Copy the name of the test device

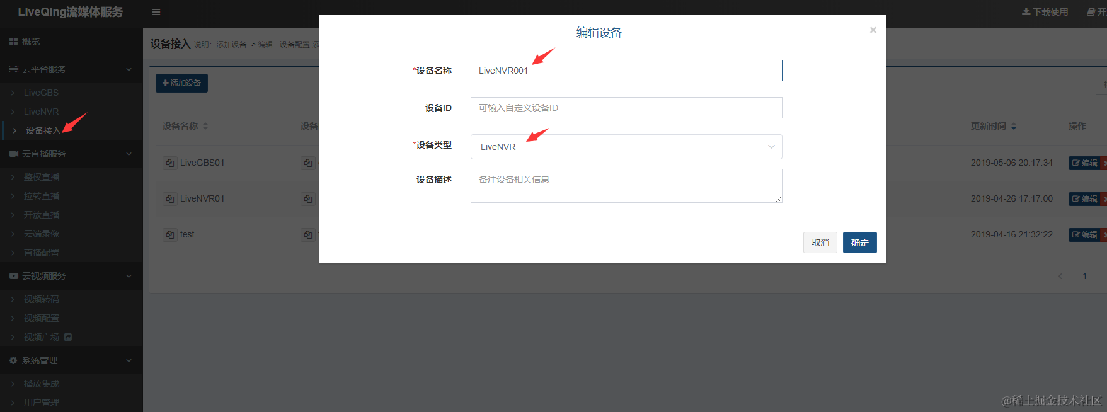[x=170, y=235]
